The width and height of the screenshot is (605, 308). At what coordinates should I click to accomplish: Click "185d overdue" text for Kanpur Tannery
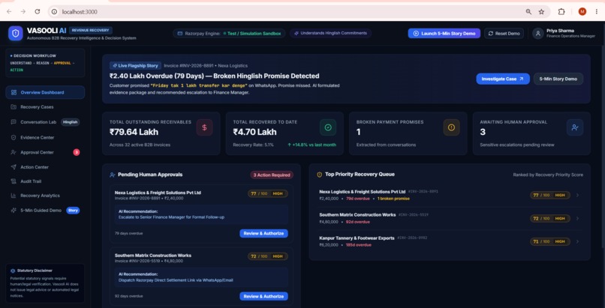(359, 245)
